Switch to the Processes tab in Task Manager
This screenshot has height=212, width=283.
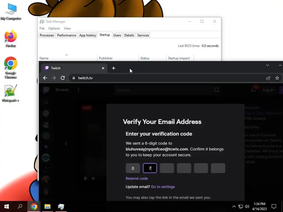click(x=47, y=35)
